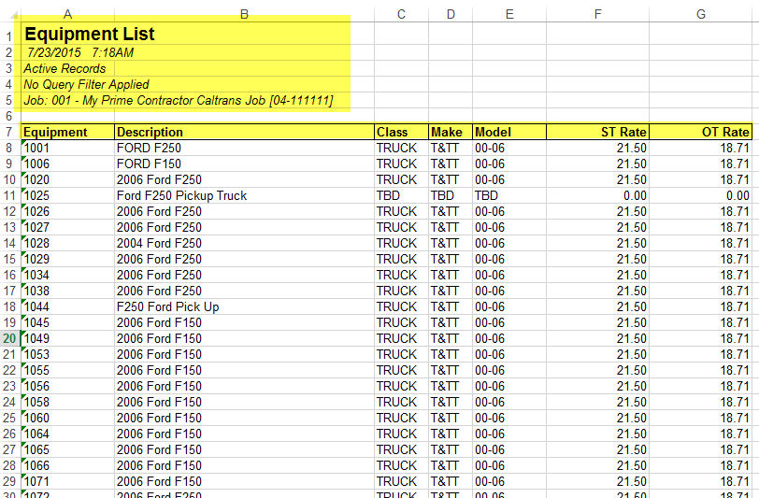Screen dimensions: 759x498
Task: Click equipment number 1001 cell
Action: [67, 148]
